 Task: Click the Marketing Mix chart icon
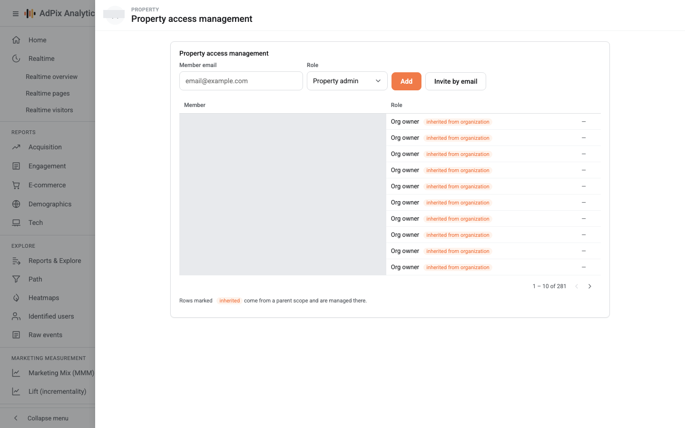[16, 373]
